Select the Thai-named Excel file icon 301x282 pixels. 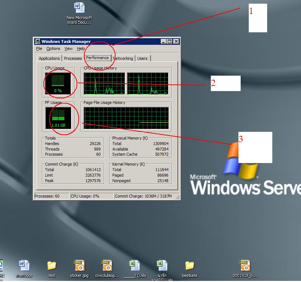[x=162, y=266]
